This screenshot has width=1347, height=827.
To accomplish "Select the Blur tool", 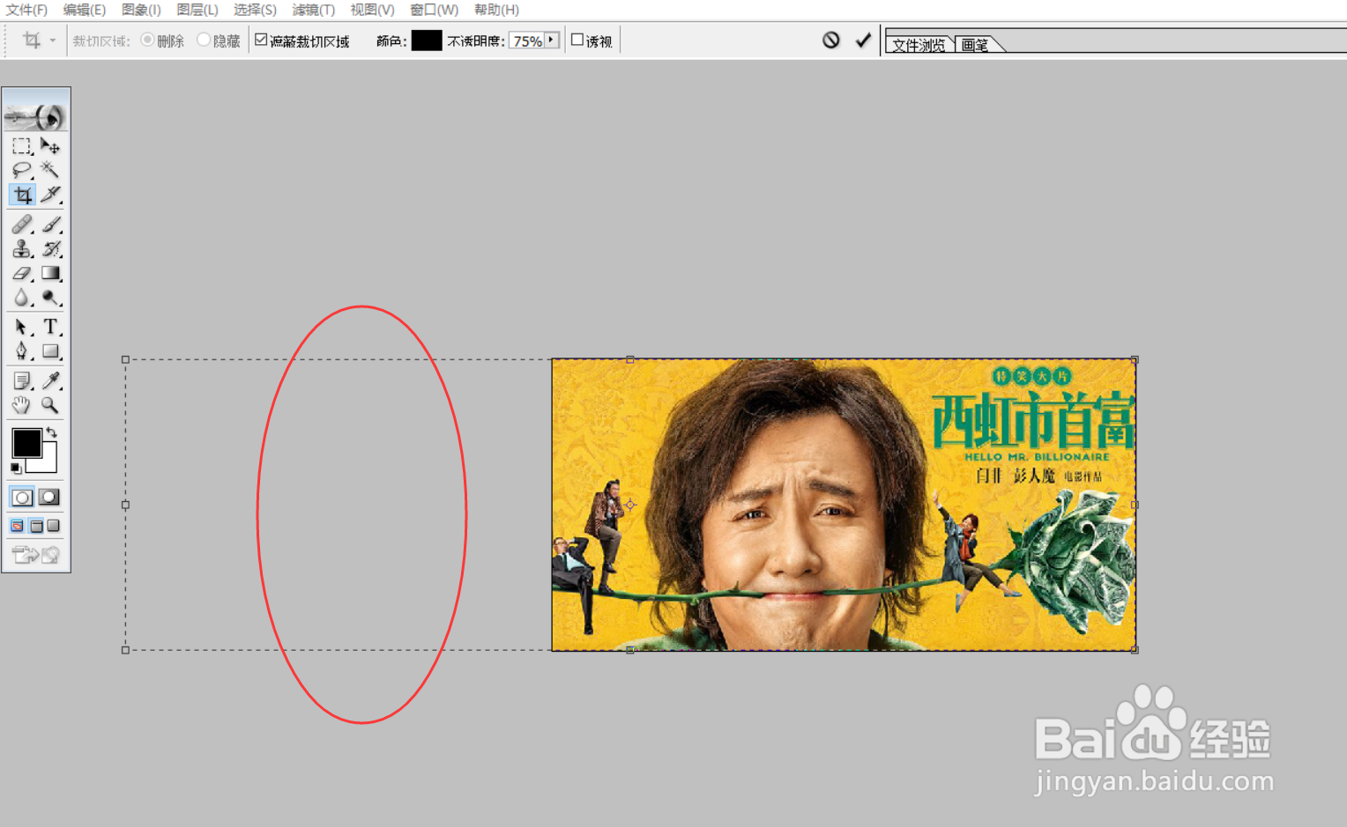I will coord(22,298).
